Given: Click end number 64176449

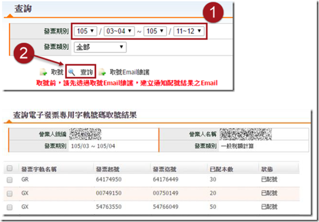Looking at the screenshot, I should click(165, 179).
